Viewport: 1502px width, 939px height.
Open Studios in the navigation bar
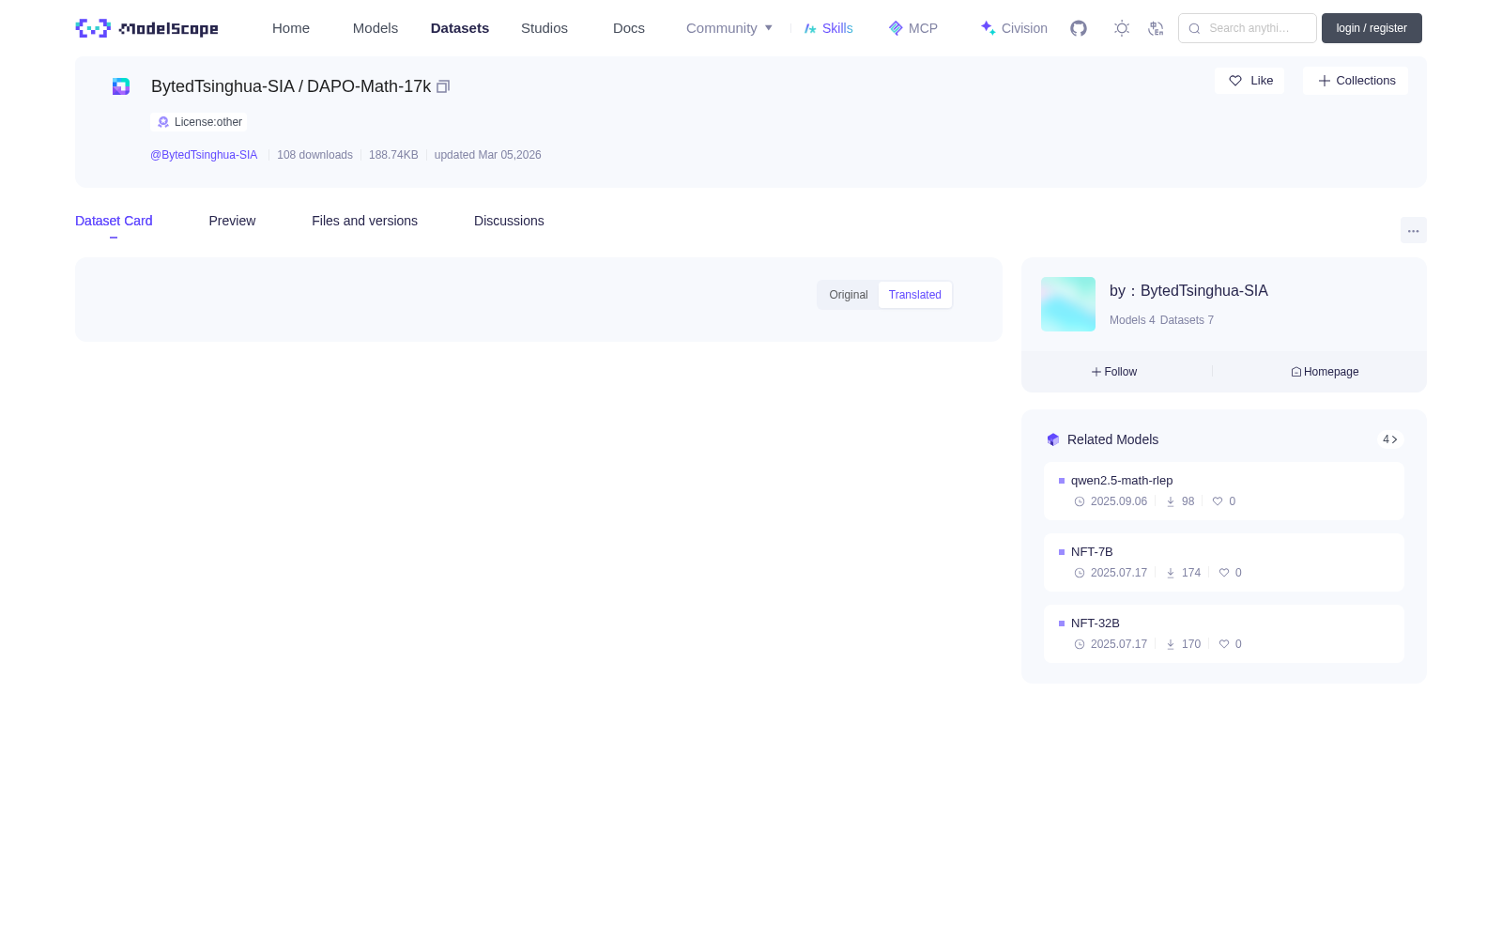[x=544, y=28]
